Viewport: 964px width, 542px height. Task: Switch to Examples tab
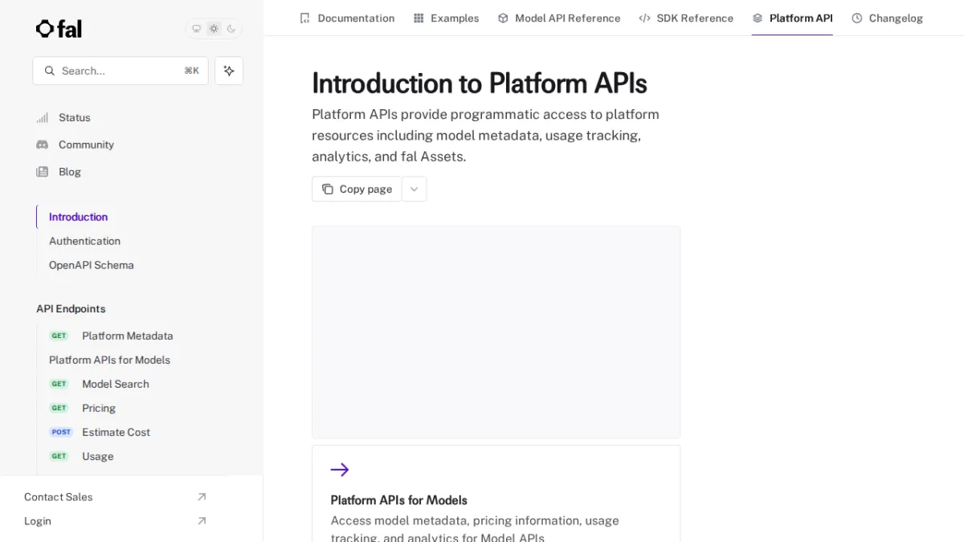(446, 18)
